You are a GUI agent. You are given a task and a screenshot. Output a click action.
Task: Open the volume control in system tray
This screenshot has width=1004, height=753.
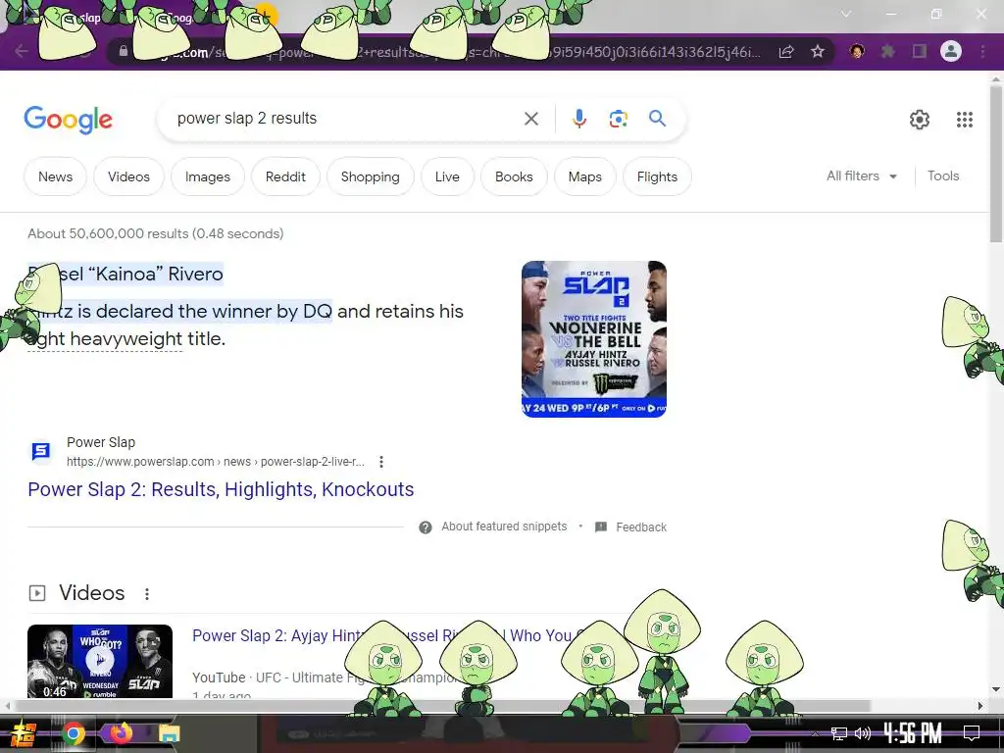[863, 733]
